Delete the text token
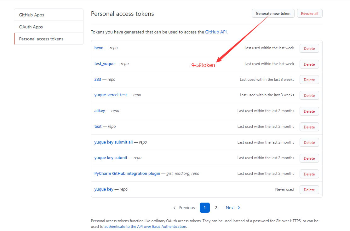Viewport: 350px width, 231px height. point(309,127)
